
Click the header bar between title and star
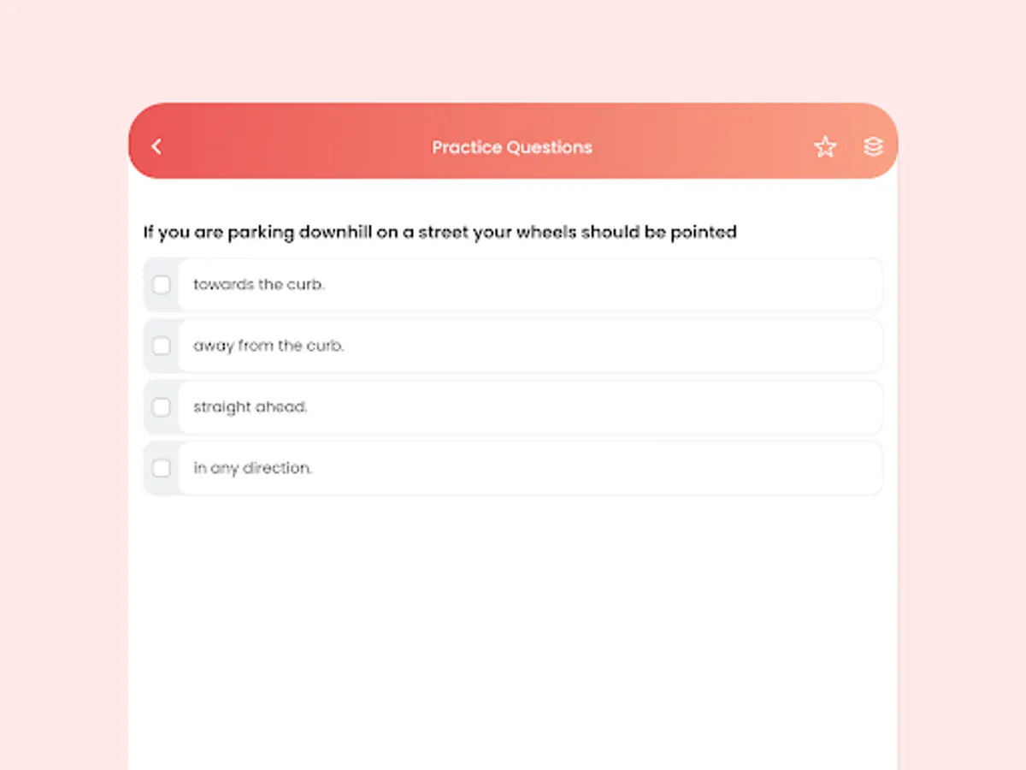pos(701,146)
